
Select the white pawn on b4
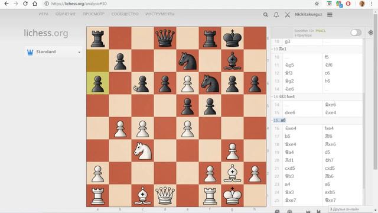pos(120,128)
